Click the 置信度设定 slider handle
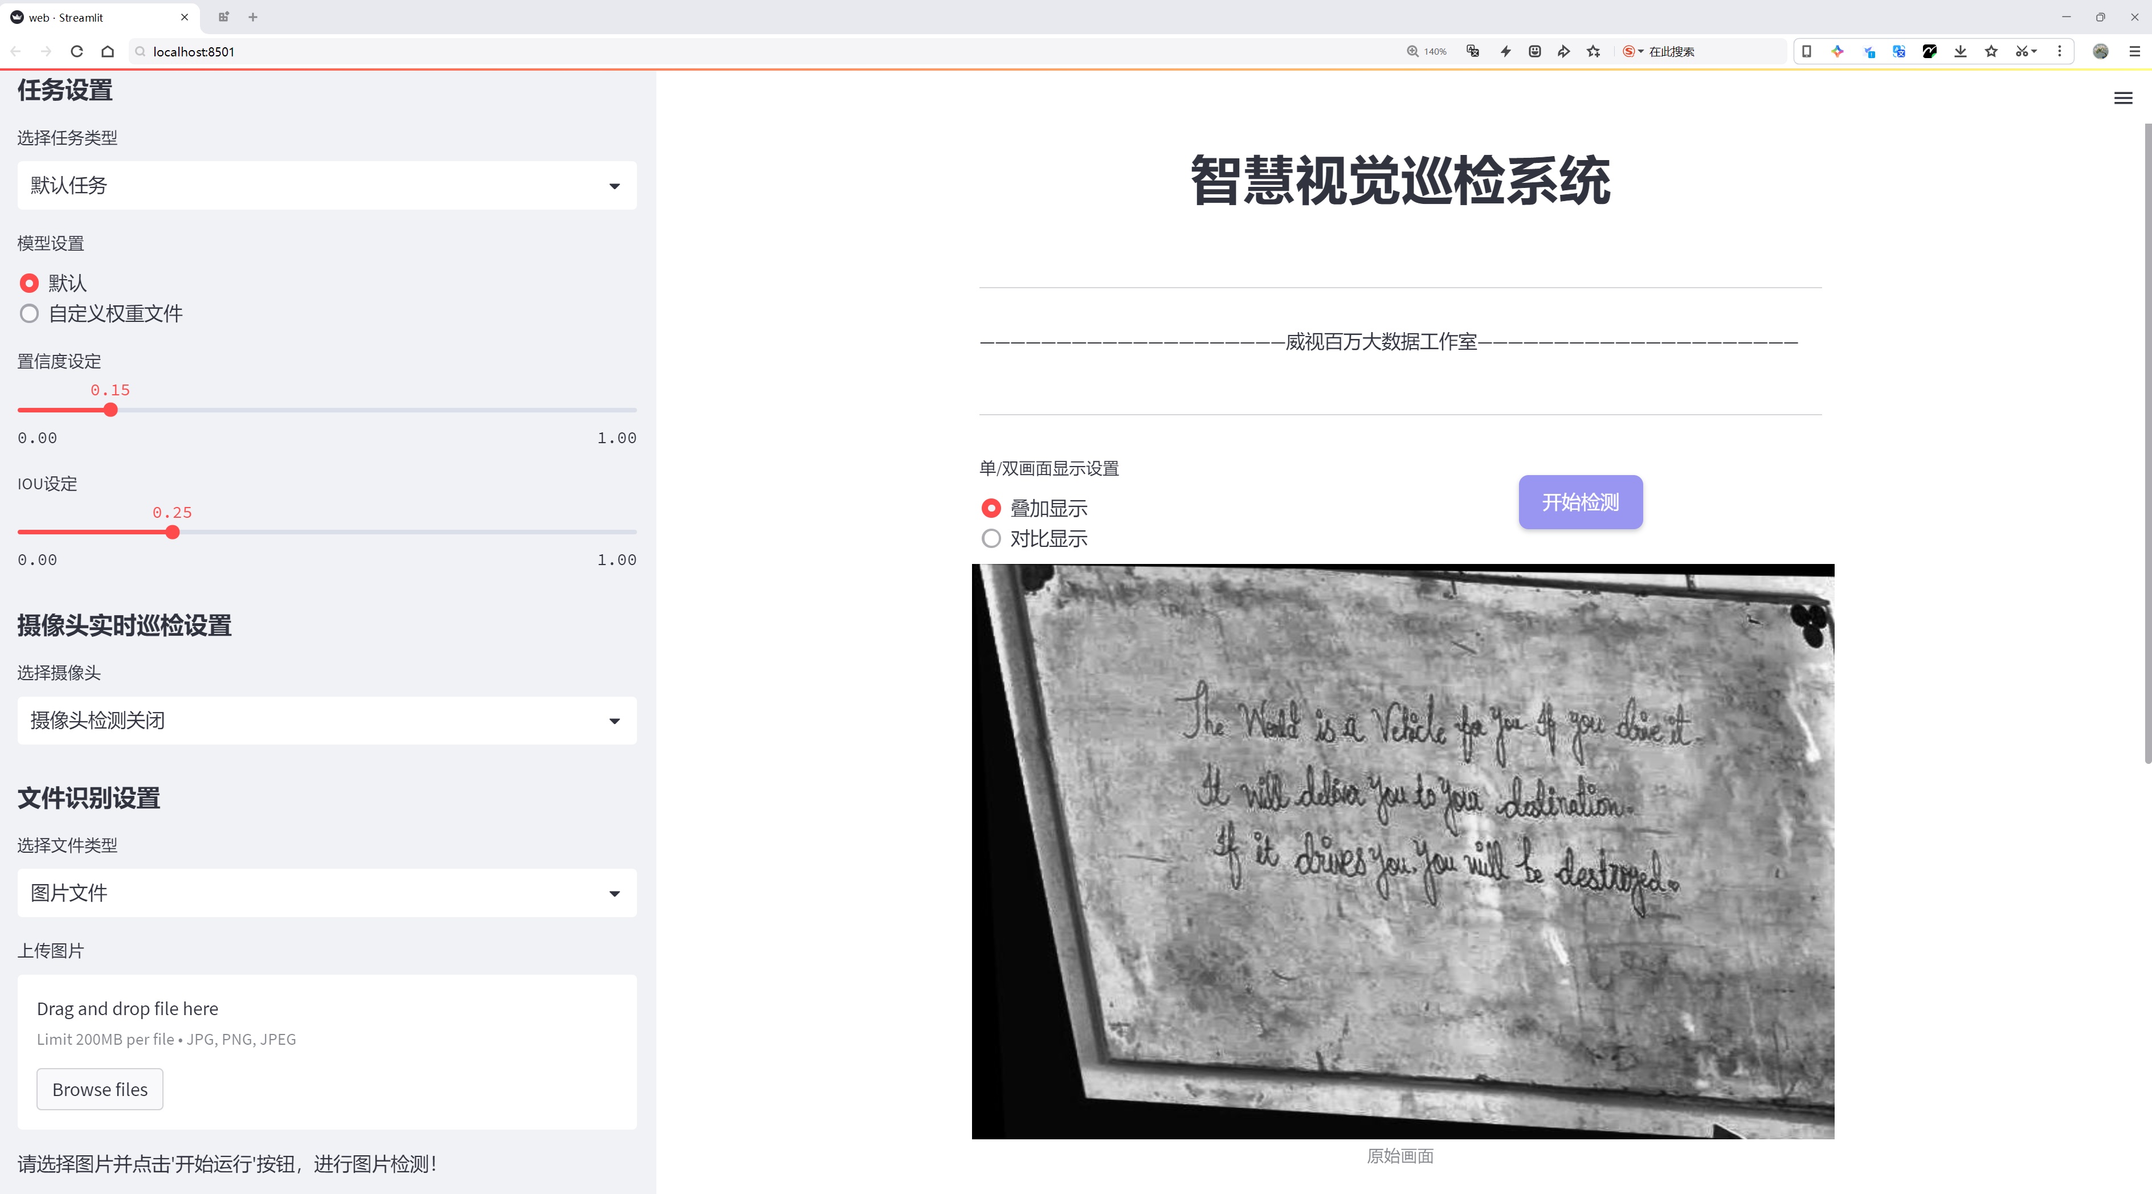Screen dimensions: 2152x1194 pyautogui.click(x=111, y=410)
